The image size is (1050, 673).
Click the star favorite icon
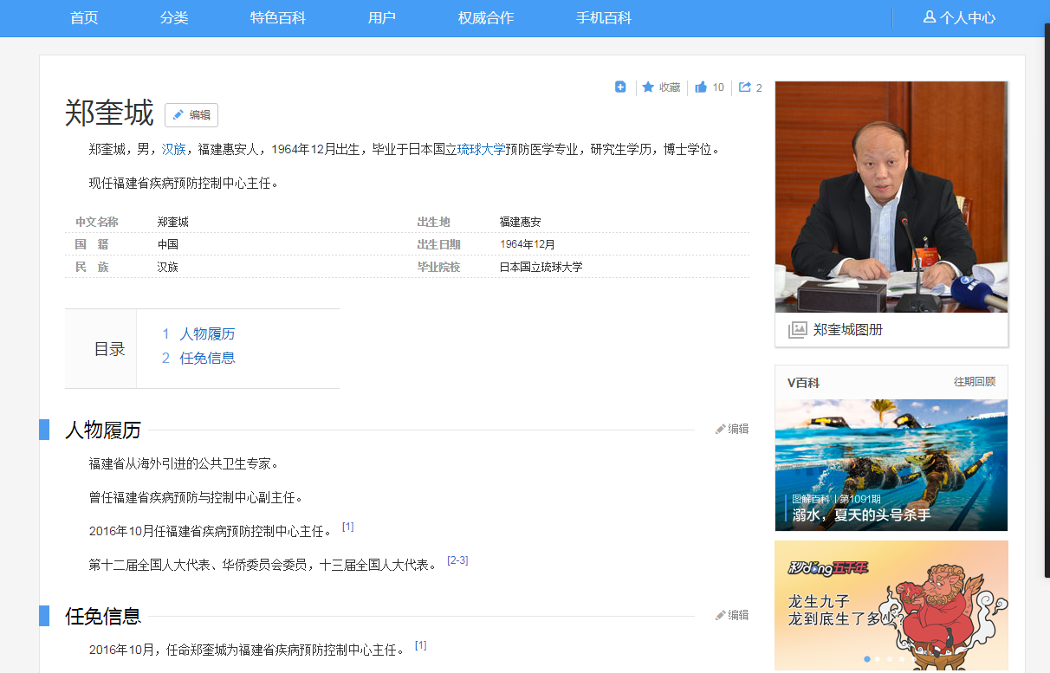click(648, 87)
